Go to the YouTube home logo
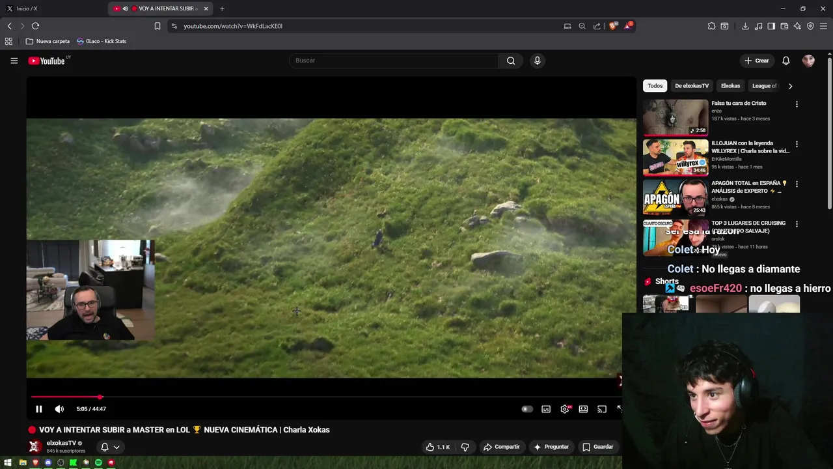 point(47,61)
